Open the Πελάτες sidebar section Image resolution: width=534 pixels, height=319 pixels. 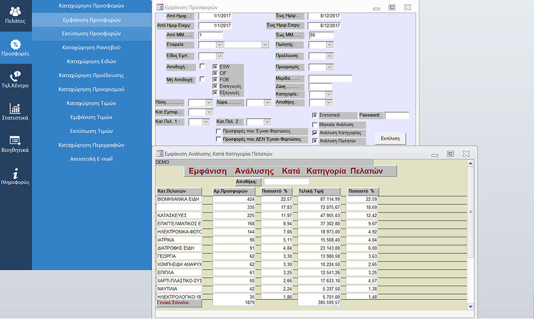[16, 15]
